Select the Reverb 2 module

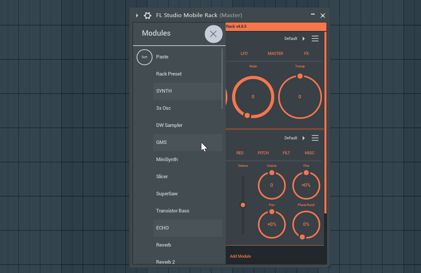pyautogui.click(x=165, y=262)
